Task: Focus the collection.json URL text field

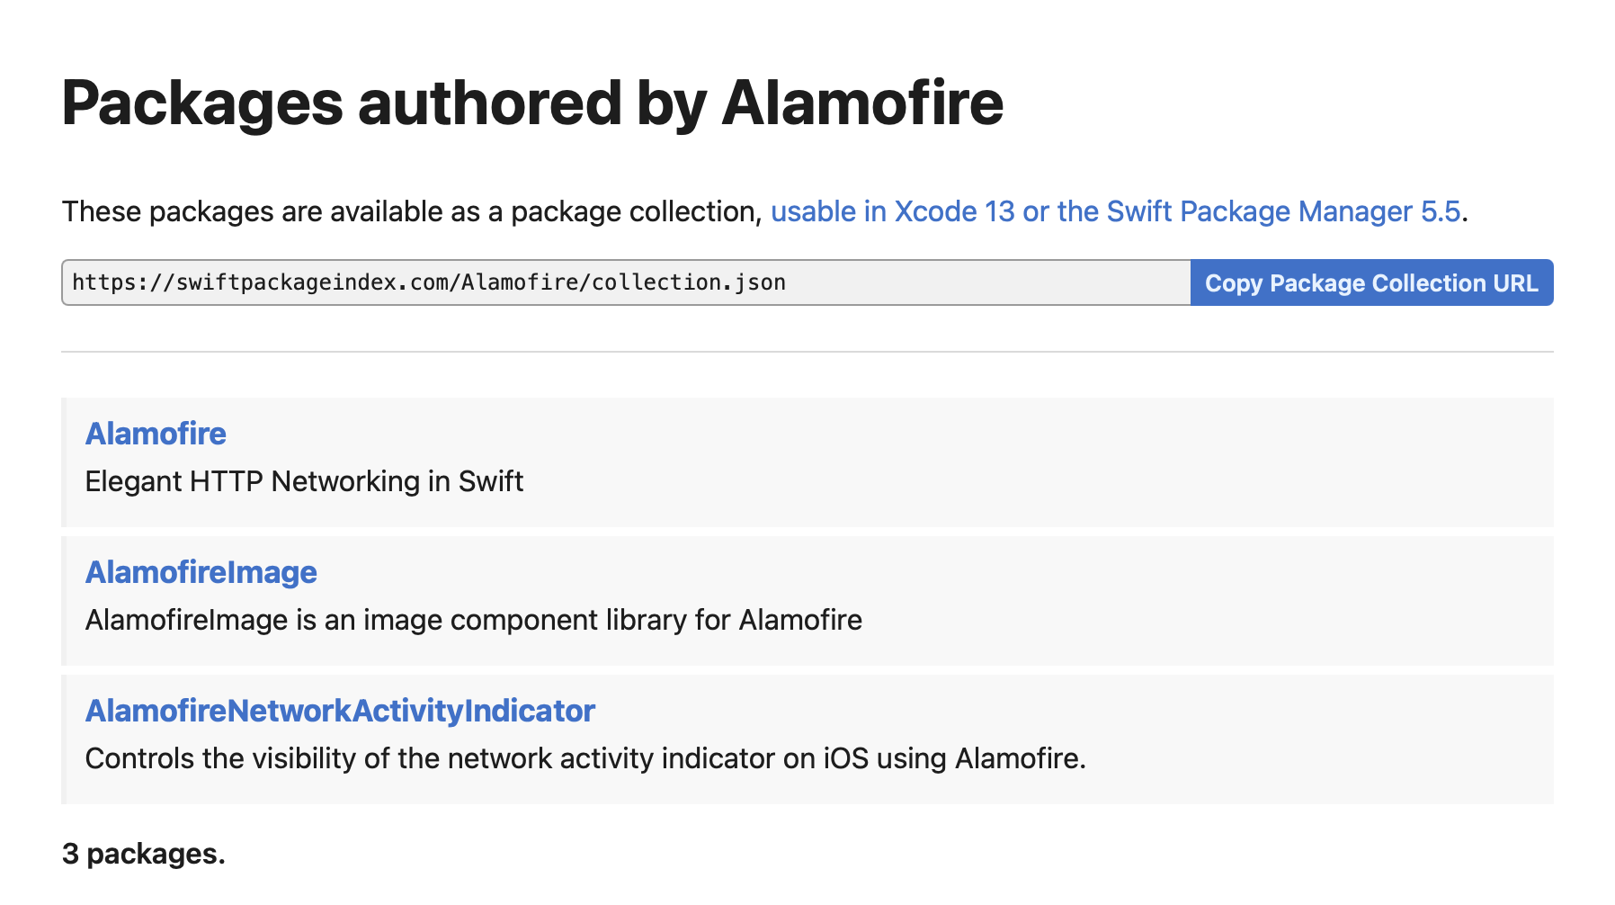Action: click(x=626, y=282)
